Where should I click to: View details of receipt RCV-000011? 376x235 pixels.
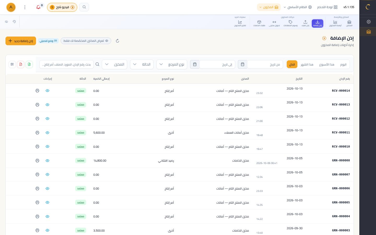(x=47, y=133)
